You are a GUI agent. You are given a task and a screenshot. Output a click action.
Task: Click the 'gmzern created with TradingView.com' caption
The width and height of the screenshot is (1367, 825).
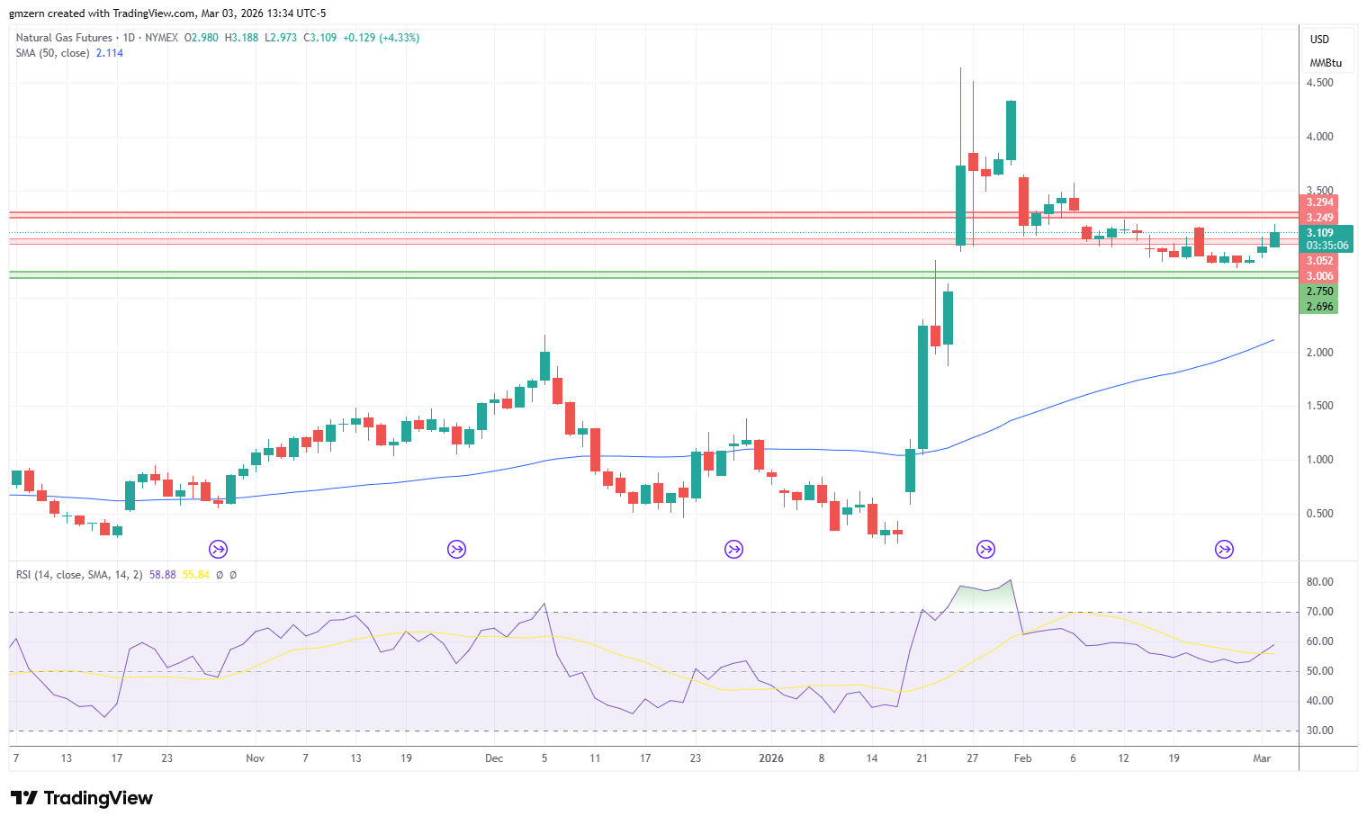point(102,13)
